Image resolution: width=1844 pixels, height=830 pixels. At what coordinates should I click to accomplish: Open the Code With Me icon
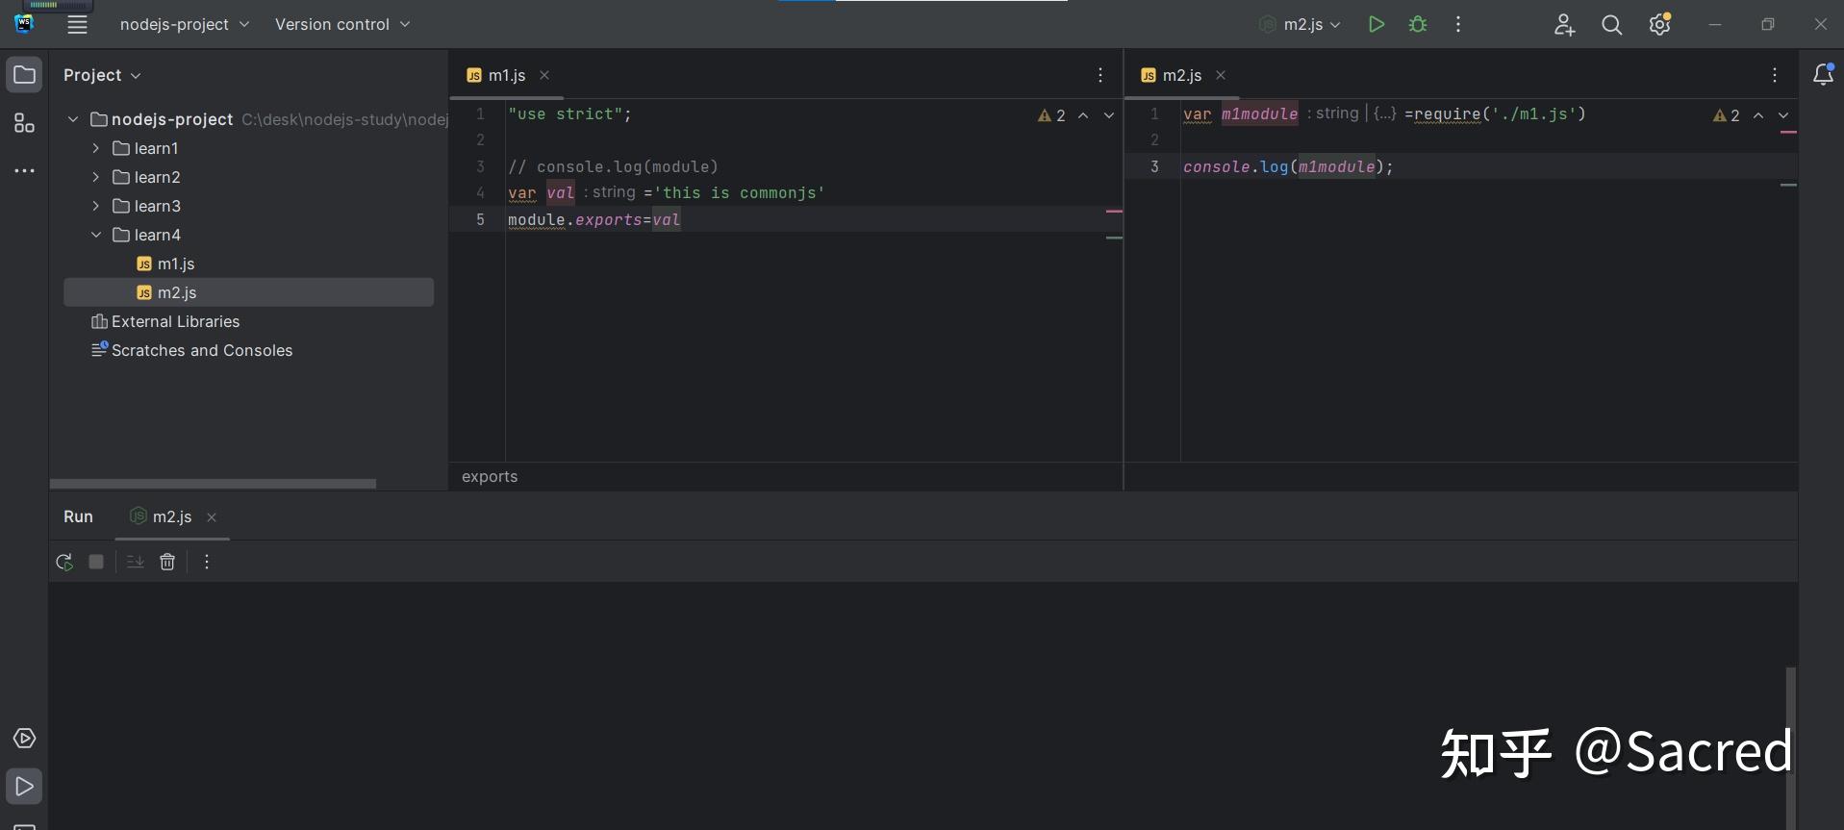coord(1564,25)
